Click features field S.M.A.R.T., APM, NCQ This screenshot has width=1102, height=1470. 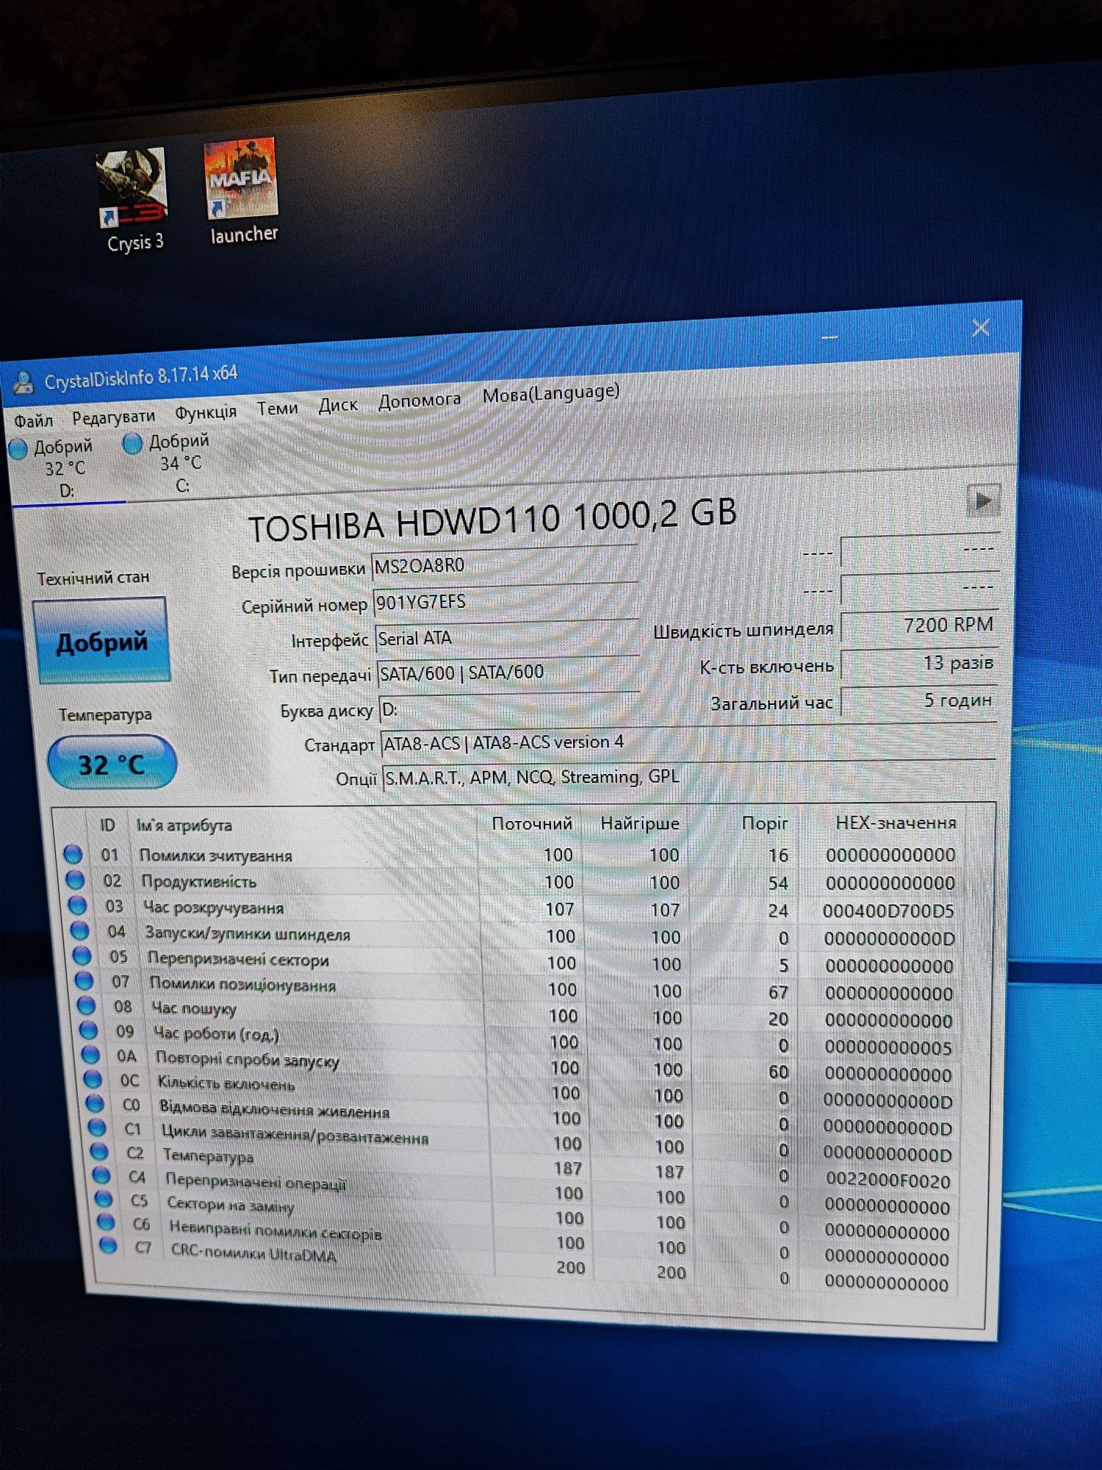(x=690, y=776)
